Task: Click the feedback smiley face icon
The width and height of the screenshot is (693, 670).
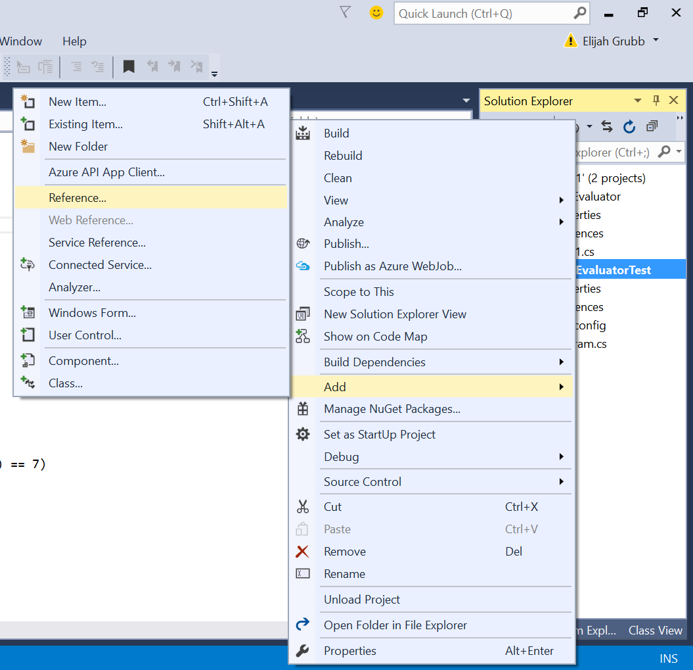Action: click(x=376, y=12)
